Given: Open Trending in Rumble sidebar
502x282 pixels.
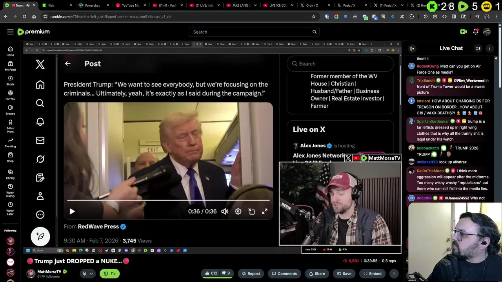Looking at the screenshot, I should pyautogui.click(x=10, y=143).
